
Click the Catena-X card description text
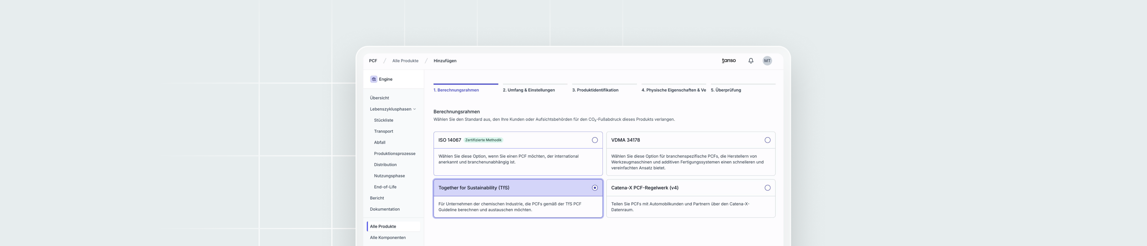coord(680,207)
